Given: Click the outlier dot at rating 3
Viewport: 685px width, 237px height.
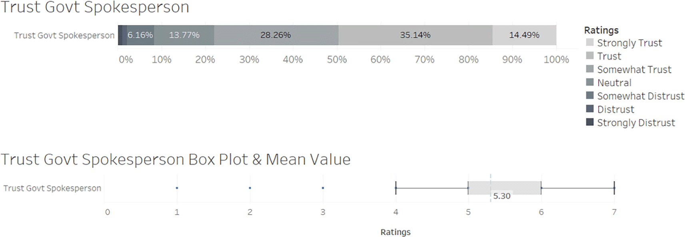Looking at the screenshot, I should pyautogui.click(x=323, y=188).
